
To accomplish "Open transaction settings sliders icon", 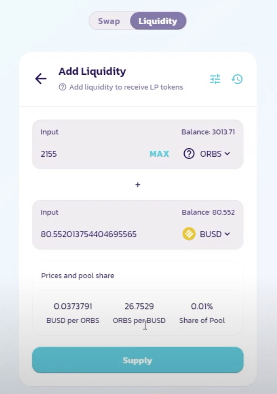I will click(x=215, y=79).
